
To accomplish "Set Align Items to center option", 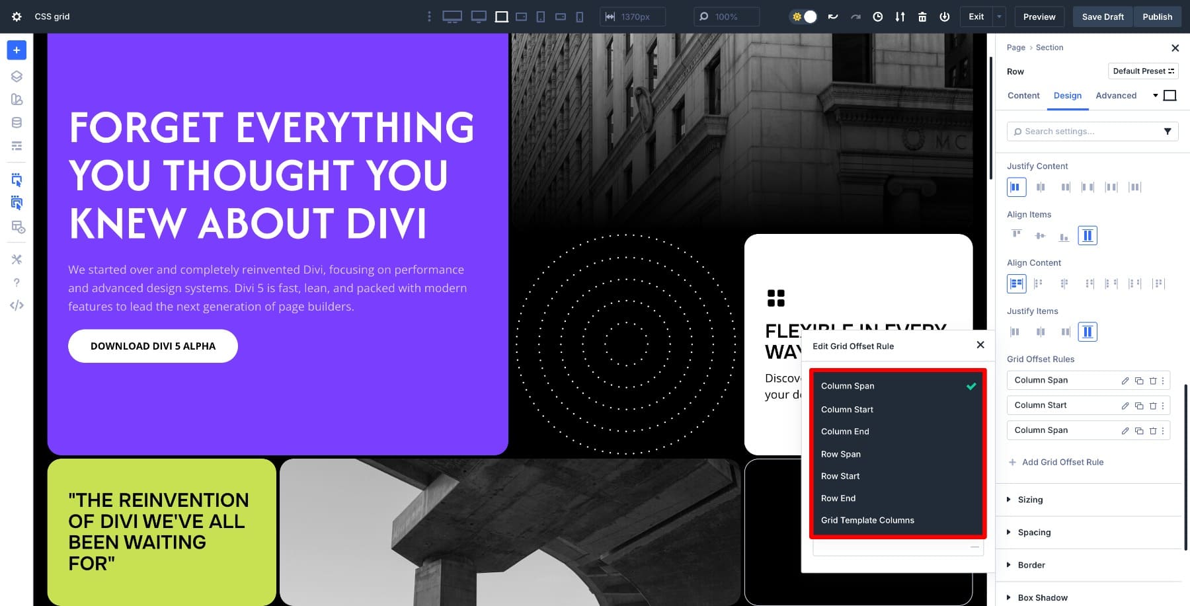I will 1040,236.
